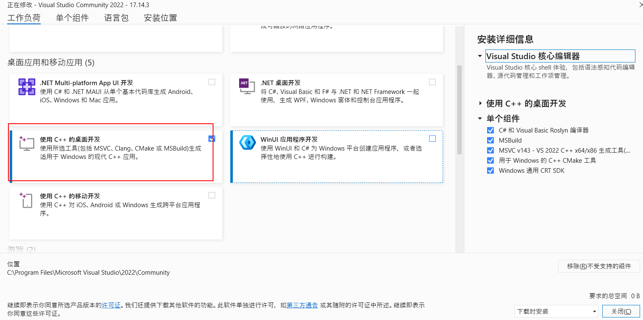
Task: Uncheck Windows 通用 CRT SDK
Action: pos(490,170)
